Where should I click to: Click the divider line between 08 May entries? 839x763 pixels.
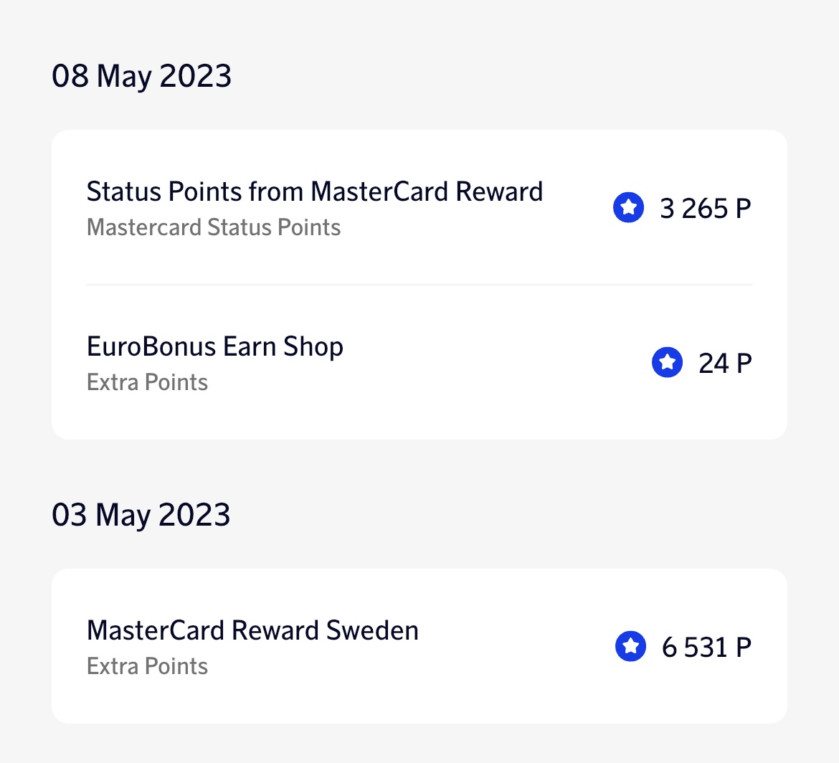coord(419,285)
